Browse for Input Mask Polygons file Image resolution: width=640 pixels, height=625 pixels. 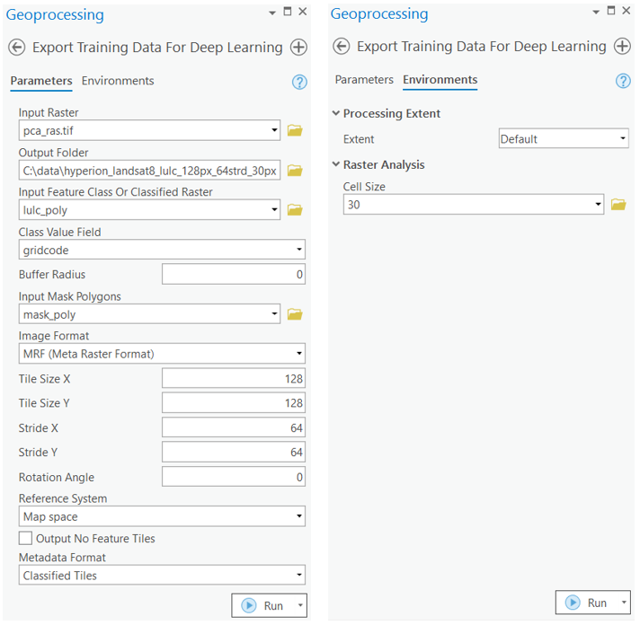tap(295, 314)
